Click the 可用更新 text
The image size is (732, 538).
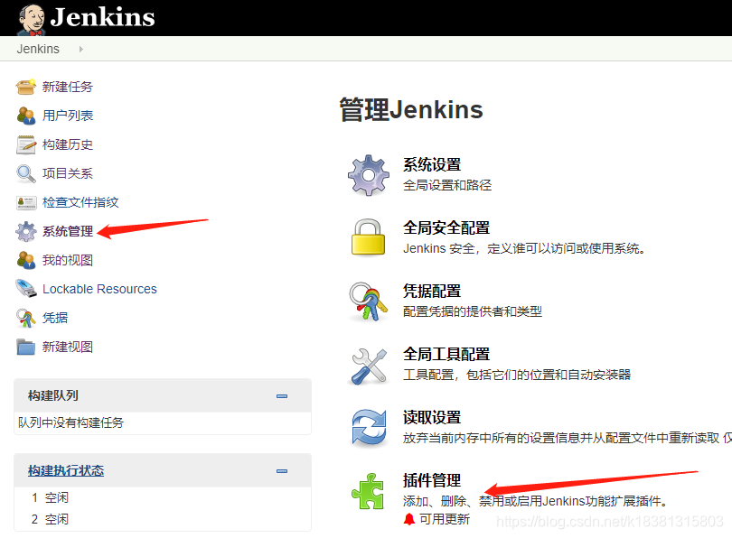click(445, 519)
